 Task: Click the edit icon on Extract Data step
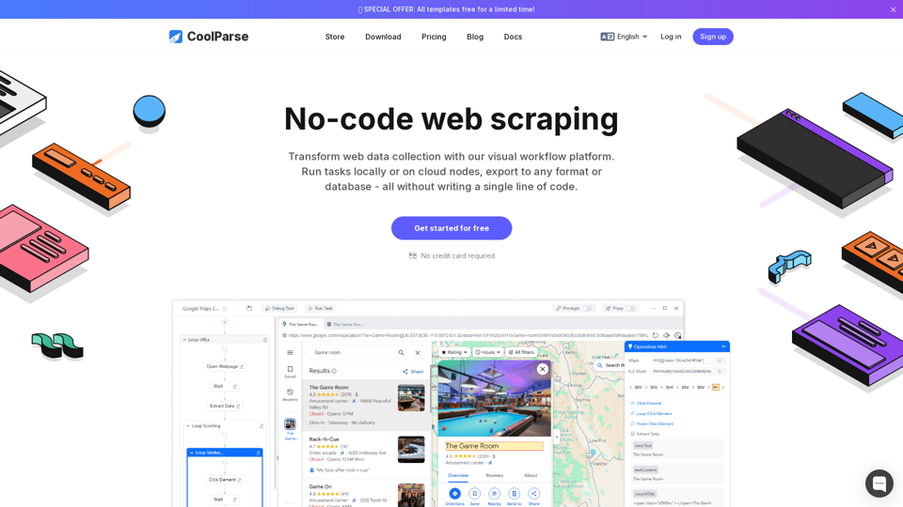tap(238, 406)
